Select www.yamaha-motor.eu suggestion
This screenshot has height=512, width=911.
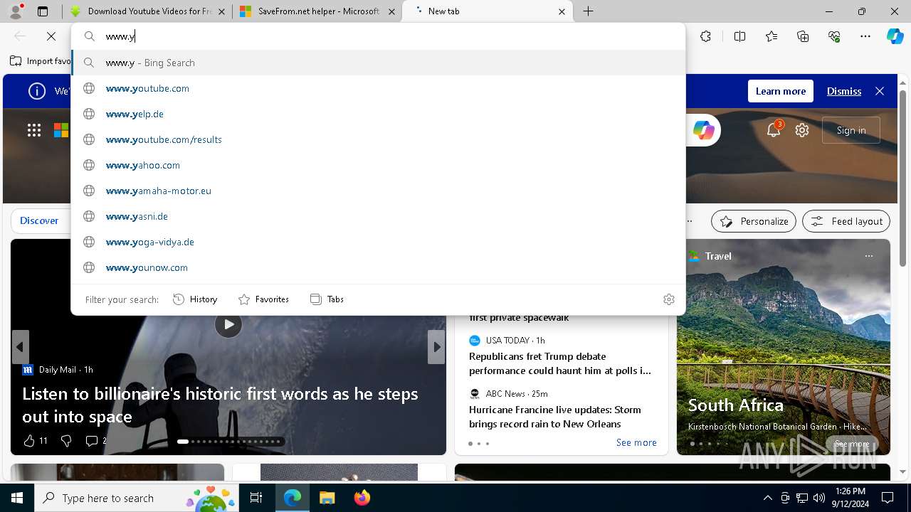coord(379,191)
